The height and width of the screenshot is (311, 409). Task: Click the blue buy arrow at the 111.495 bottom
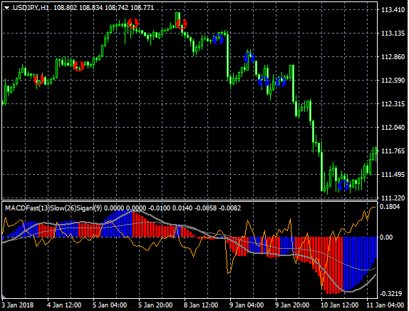343,185
